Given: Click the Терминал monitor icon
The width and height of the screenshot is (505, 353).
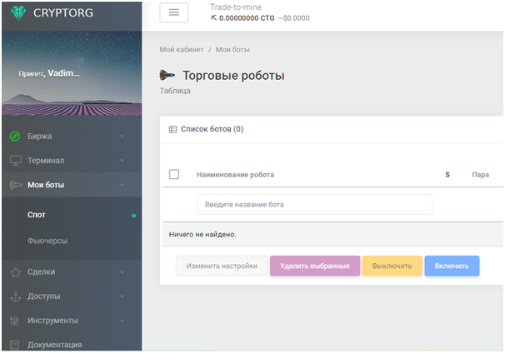Looking at the screenshot, I should click(x=15, y=160).
